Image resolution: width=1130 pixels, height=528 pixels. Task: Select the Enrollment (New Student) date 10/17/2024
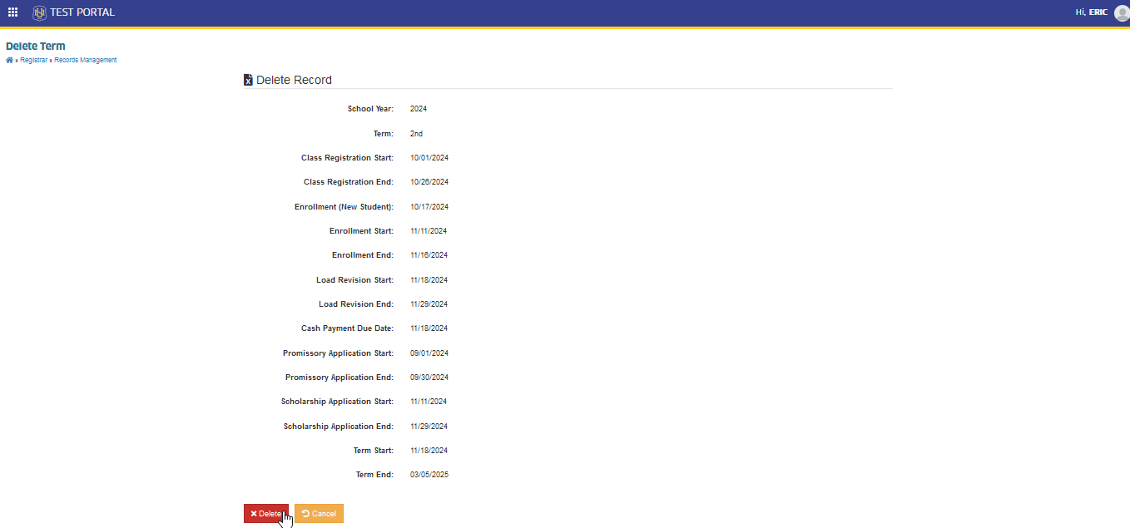pyautogui.click(x=429, y=207)
